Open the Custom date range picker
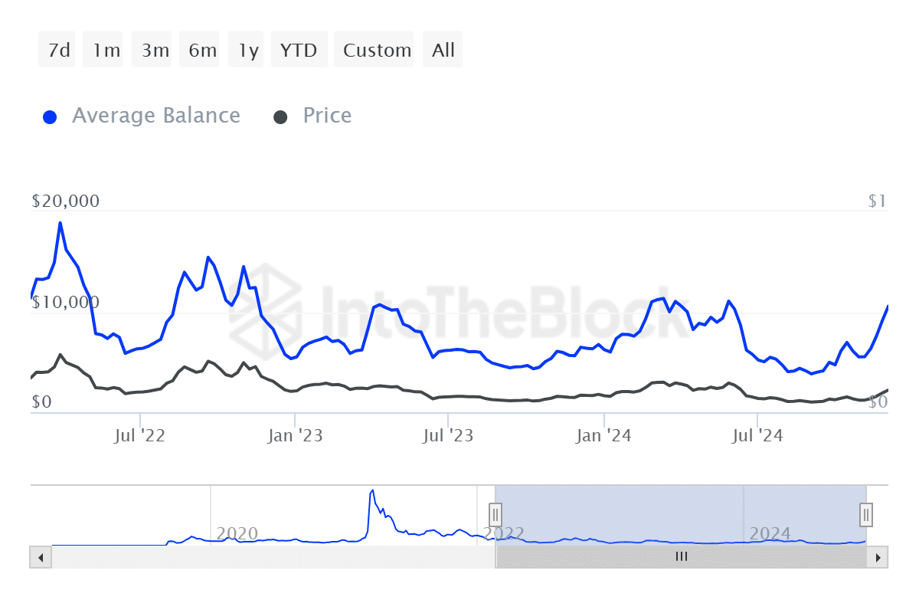This screenshot has width=919, height=613. coord(376,51)
